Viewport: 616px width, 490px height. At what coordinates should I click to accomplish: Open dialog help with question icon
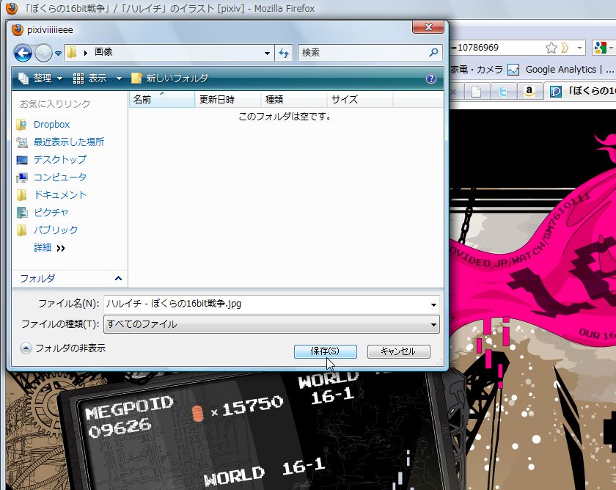[431, 78]
